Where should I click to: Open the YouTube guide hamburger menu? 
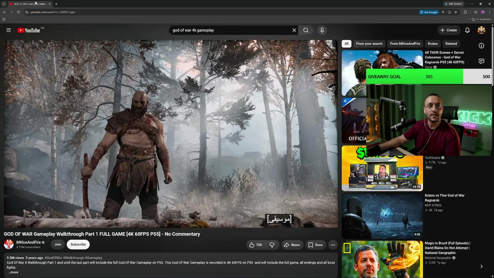point(8,30)
